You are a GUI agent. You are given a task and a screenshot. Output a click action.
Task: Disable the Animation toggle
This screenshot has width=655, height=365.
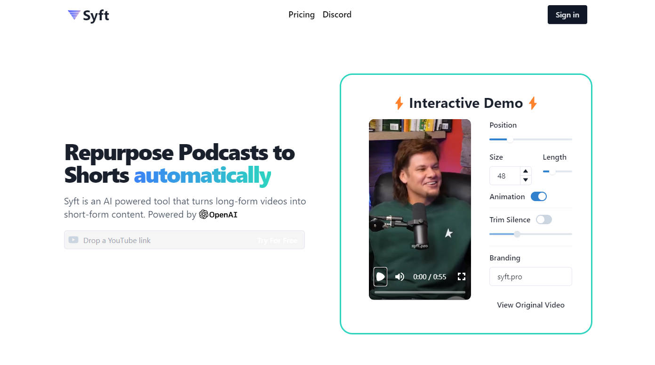click(x=539, y=197)
